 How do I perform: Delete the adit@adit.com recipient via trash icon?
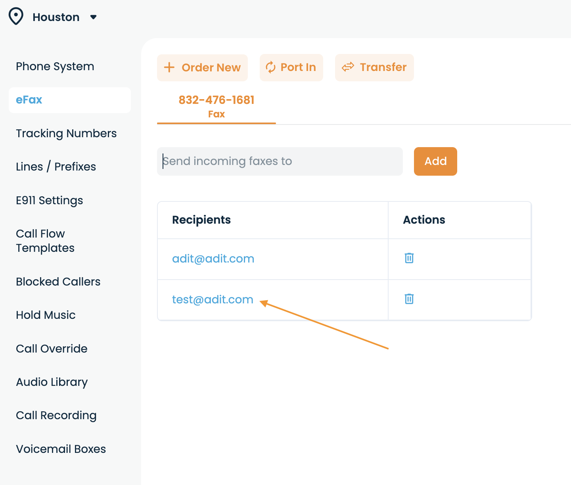tap(409, 258)
